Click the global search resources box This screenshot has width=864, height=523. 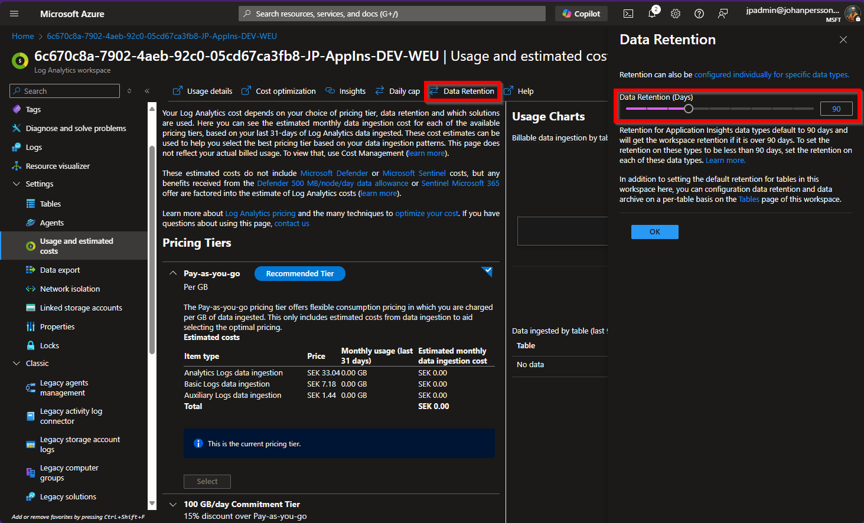point(392,14)
